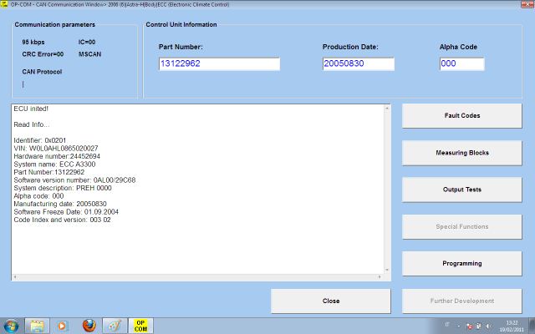Click the IC=00 label
535x334 pixels.
87,43
